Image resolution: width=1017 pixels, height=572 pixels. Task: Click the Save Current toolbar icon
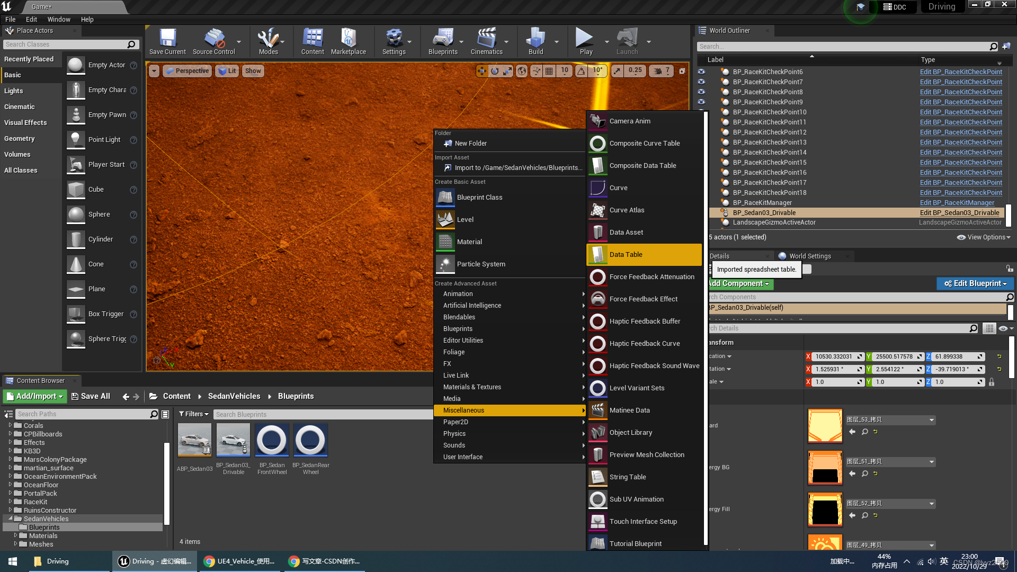167,41
